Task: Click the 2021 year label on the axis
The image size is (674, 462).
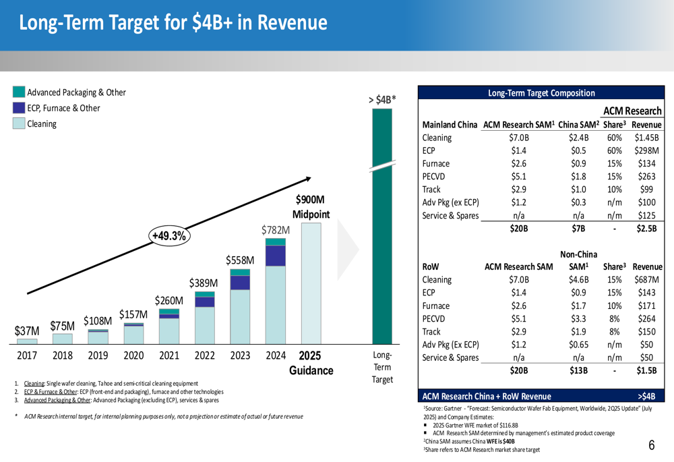Action: click(169, 355)
